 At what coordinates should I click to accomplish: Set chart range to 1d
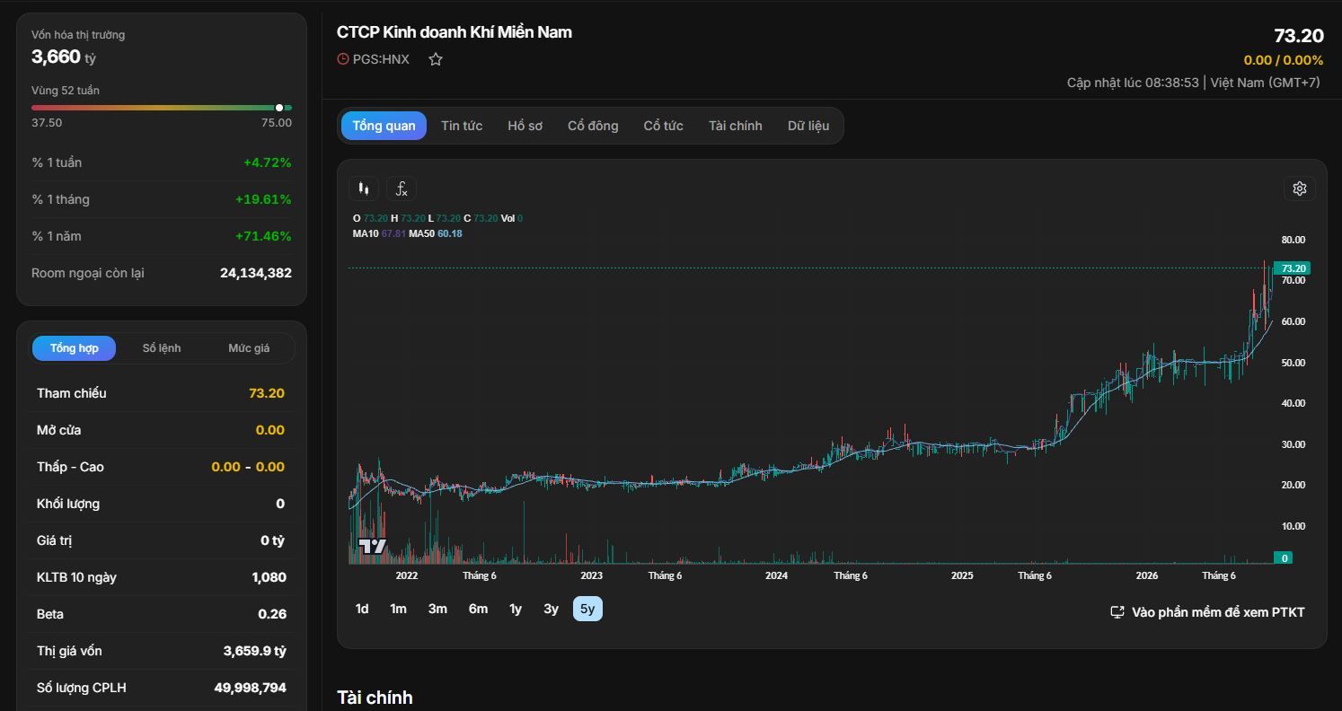click(x=362, y=609)
